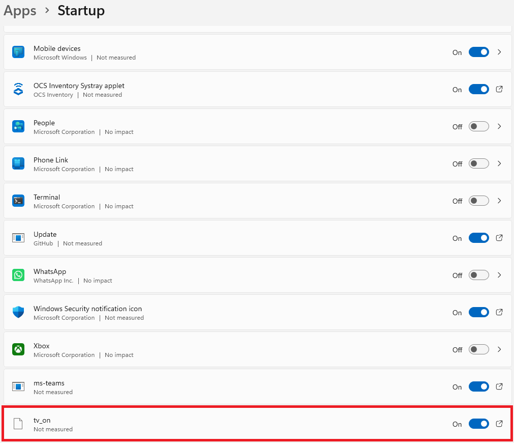The height and width of the screenshot is (443, 514).
Task: Open Windows Security notification external-link icon
Action: click(x=499, y=312)
